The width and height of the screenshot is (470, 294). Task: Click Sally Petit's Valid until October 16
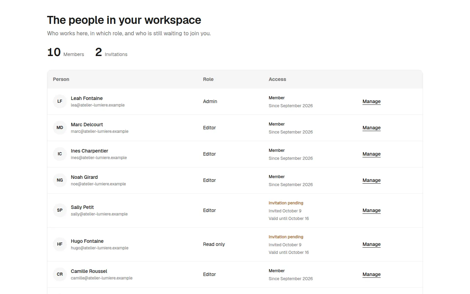289,219
